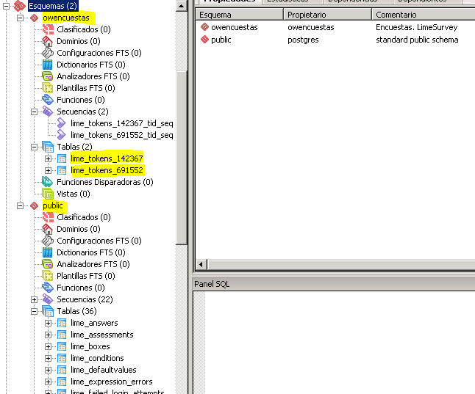Click Diccionarios FTS icon under public schema
Viewport: 475px width, 394px height.
click(x=49, y=252)
